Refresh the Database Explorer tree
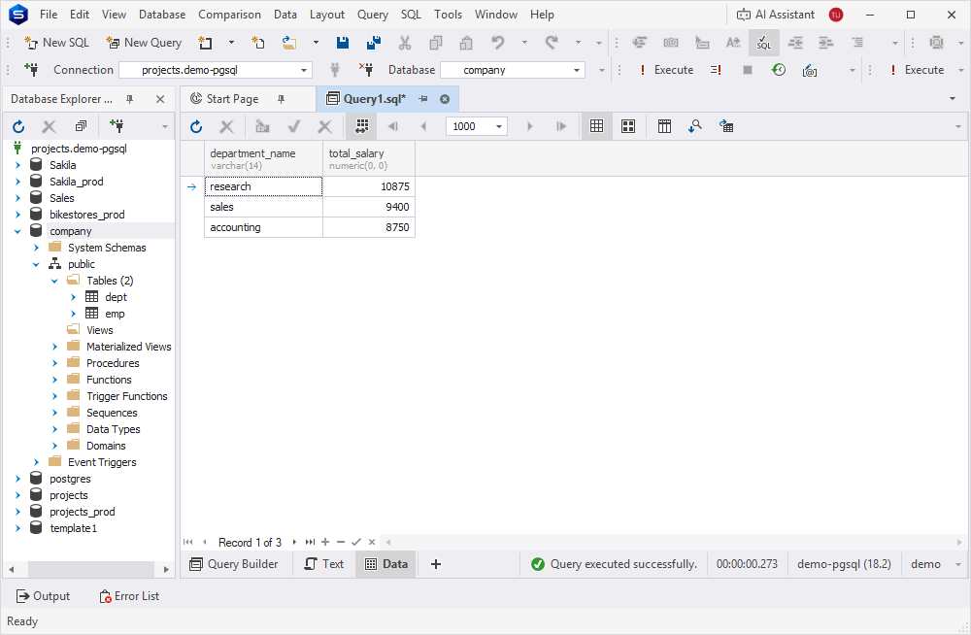Viewport: 971px width, 635px height. coord(18,127)
